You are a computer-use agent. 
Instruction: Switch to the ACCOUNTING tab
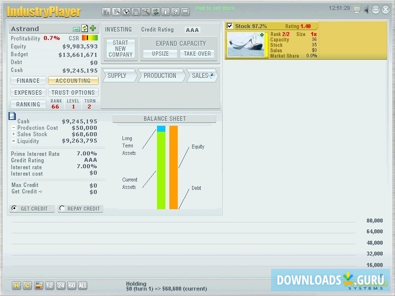tap(73, 80)
